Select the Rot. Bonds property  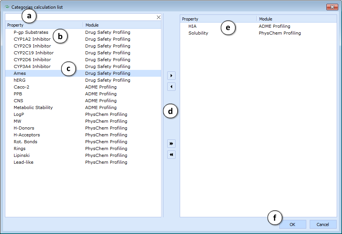tap(83, 142)
